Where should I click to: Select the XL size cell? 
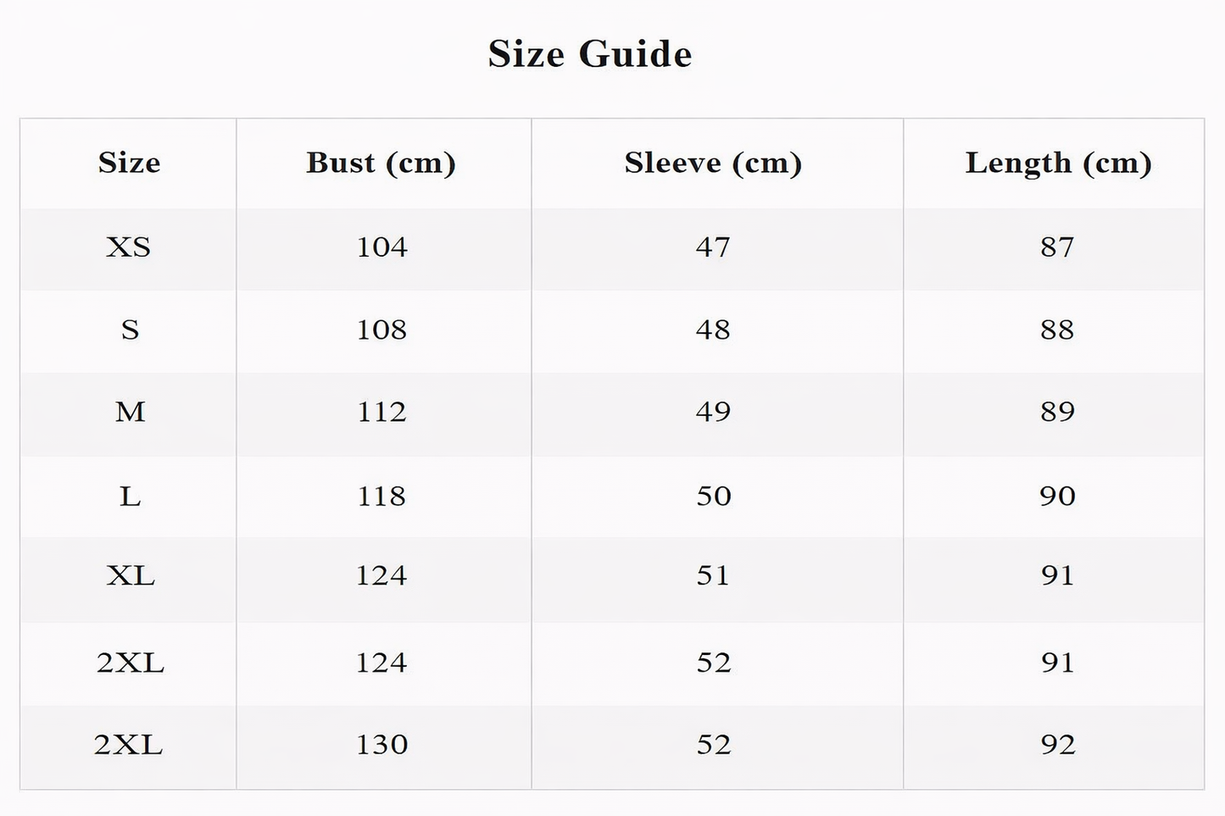(131, 576)
